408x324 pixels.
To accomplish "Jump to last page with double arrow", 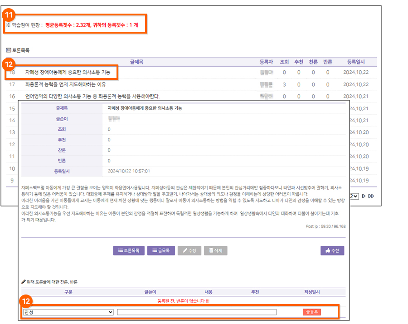I will [371, 196].
